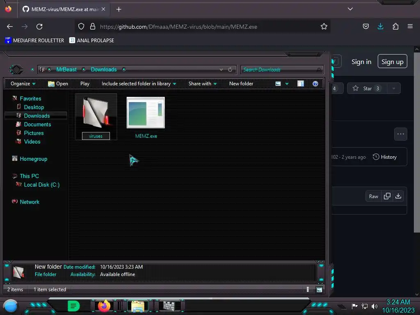Viewport: 420px width, 315px height.
Task: View file History on GitHub
Action: coord(385,157)
